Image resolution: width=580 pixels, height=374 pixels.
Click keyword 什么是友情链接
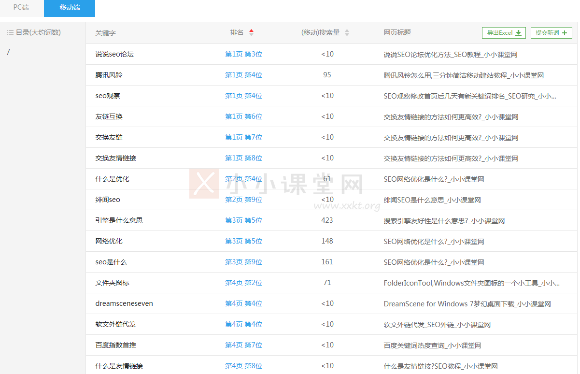tap(119, 366)
